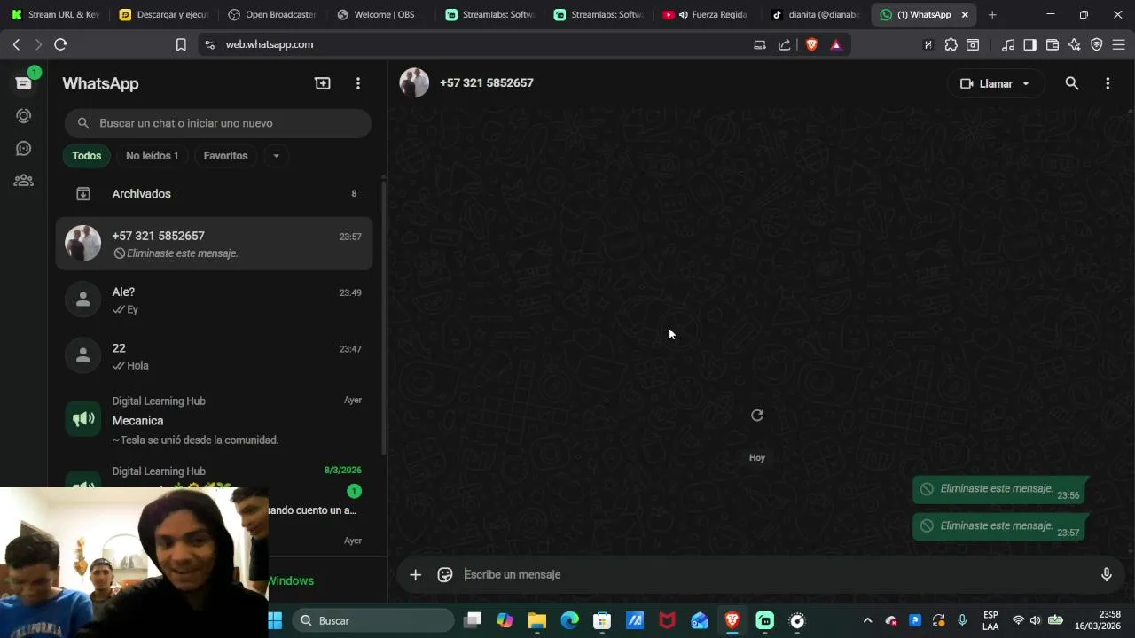Screen dimensions: 1135x638
Task: Click deleted message at 23:57
Action: (998, 526)
